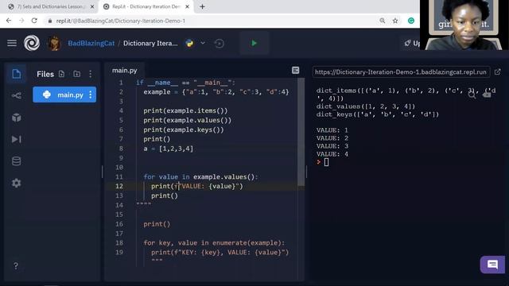
Task: Click the for key, value in enumerate line
Action: point(214,242)
